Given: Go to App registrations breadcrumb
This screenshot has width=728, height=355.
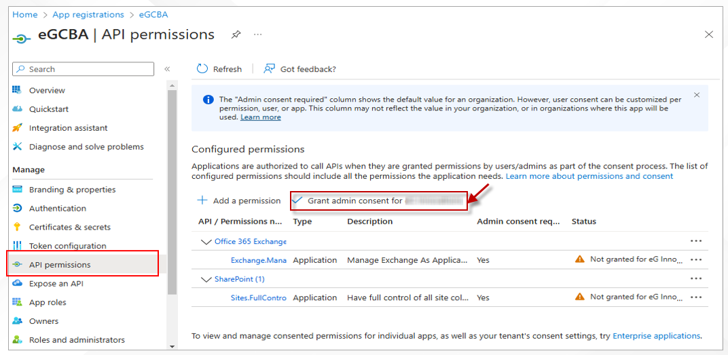Looking at the screenshot, I should tap(88, 14).
